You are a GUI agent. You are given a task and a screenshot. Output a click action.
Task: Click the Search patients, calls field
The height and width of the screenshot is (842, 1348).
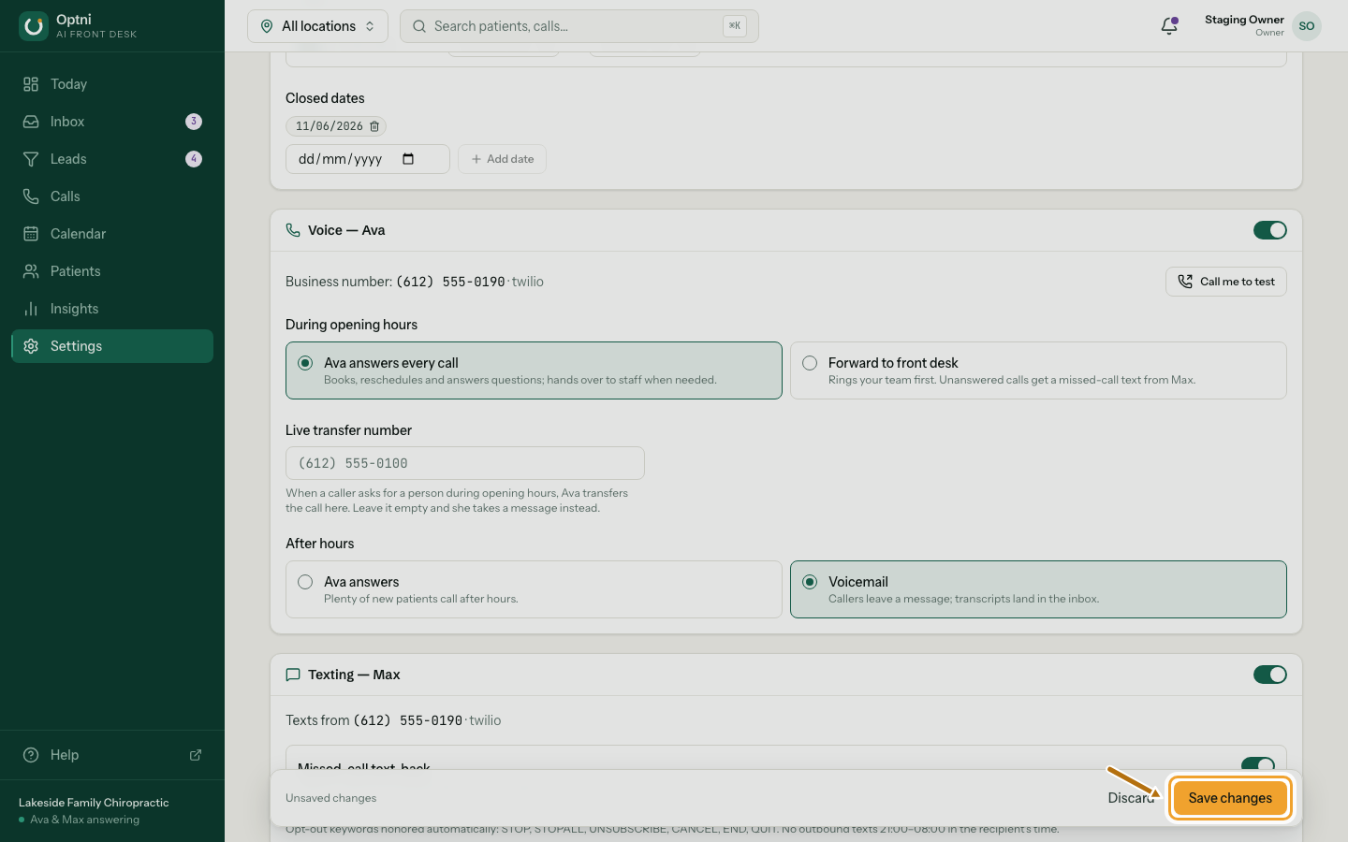[x=579, y=26]
